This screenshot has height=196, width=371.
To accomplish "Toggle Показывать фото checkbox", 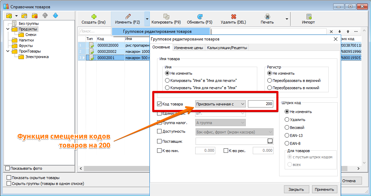I will point(8,168).
